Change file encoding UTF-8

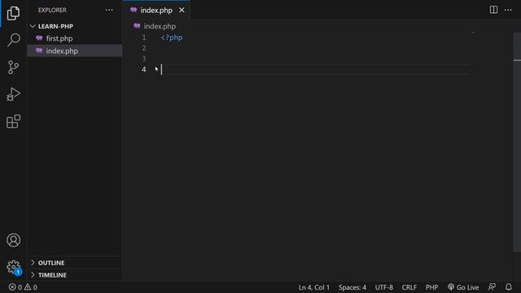(x=383, y=287)
